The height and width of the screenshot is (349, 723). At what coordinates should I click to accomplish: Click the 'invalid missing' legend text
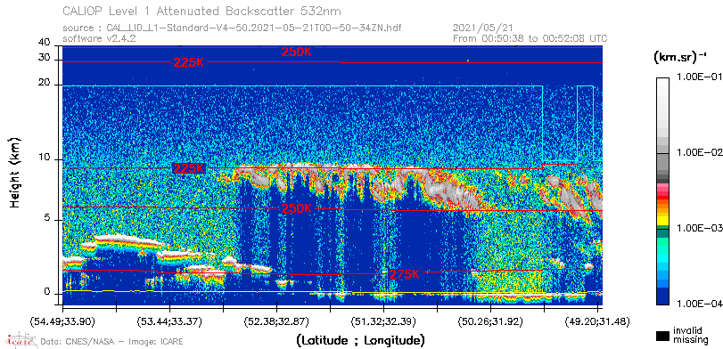(691, 335)
